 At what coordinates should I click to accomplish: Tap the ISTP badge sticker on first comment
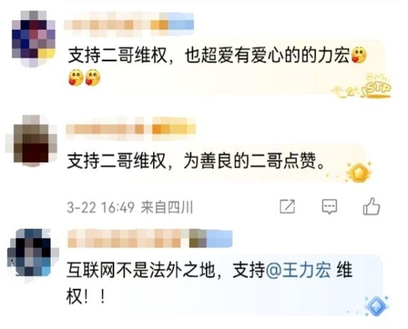tap(363, 87)
